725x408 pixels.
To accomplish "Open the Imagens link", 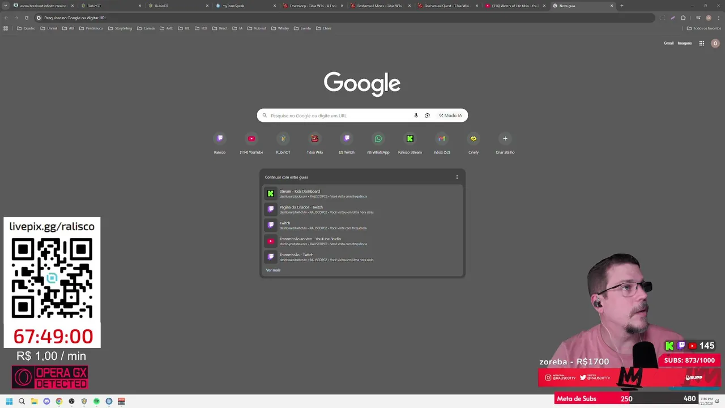I will coord(685,43).
